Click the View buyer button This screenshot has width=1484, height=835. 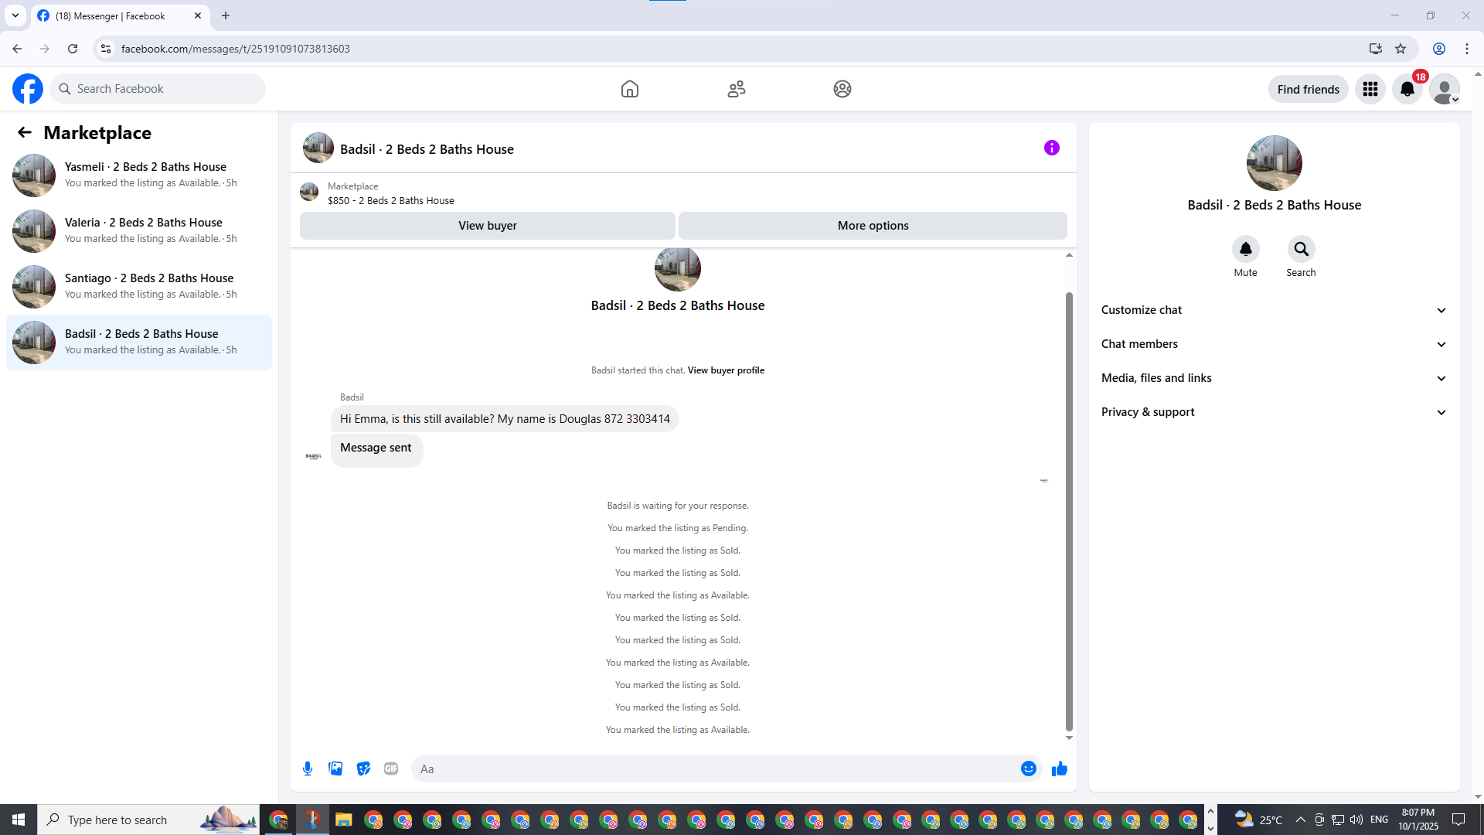point(488,226)
